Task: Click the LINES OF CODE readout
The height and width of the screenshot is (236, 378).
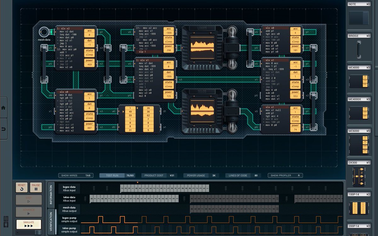Action: [243, 176]
